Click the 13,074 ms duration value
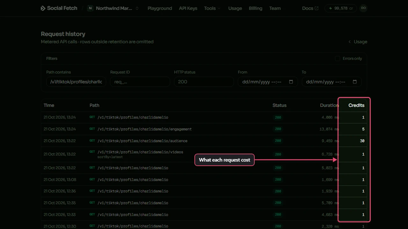Viewport: 408px width, 229px height. coord(329,129)
